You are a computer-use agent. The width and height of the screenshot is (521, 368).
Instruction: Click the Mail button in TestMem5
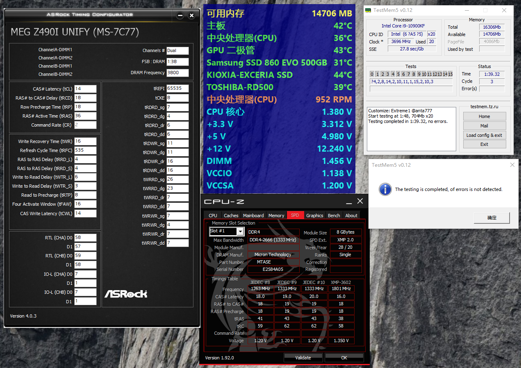485,126
